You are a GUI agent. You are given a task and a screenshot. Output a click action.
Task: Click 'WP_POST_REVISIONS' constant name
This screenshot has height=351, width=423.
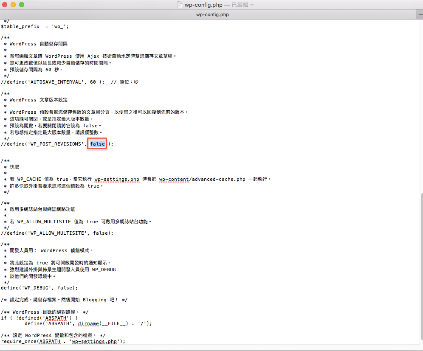pos(56,144)
